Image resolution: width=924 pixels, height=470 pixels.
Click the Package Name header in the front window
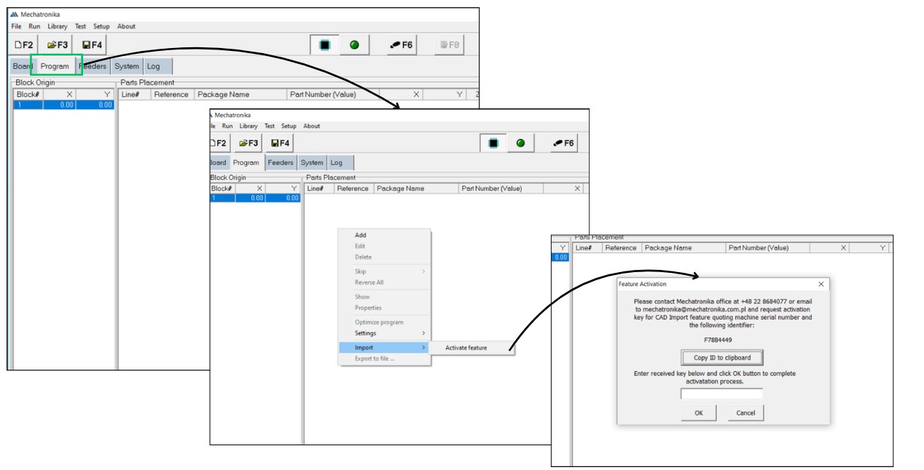[684, 248]
